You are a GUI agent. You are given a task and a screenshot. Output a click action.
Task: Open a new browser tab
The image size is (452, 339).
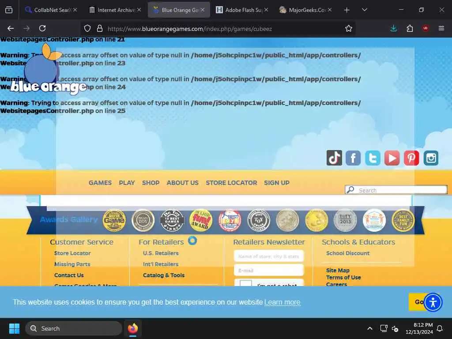(x=347, y=10)
